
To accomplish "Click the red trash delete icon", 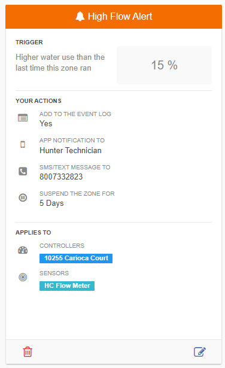I will [x=28, y=352].
